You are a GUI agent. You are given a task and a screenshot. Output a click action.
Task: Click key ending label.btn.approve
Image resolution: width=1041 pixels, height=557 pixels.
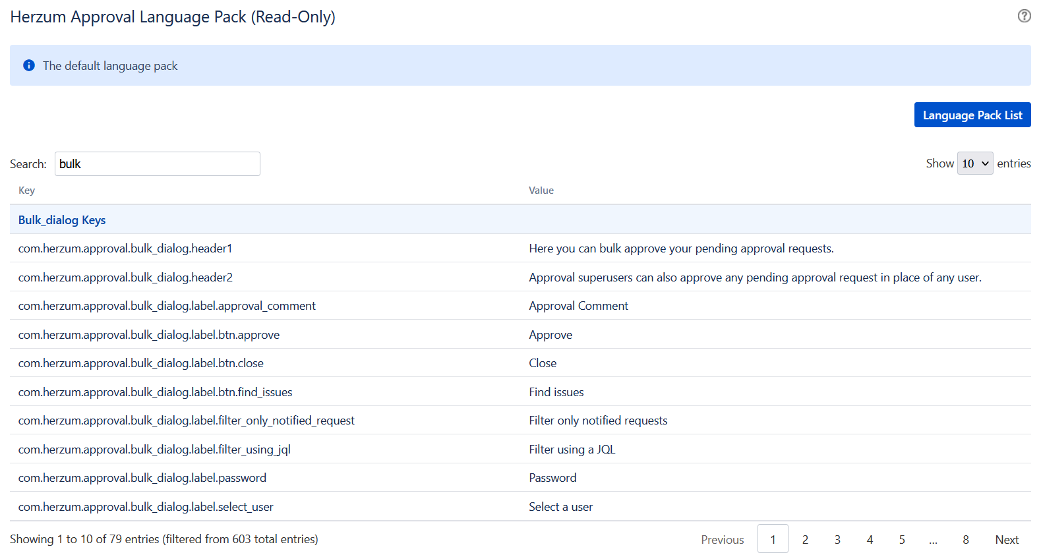pyautogui.click(x=149, y=335)
